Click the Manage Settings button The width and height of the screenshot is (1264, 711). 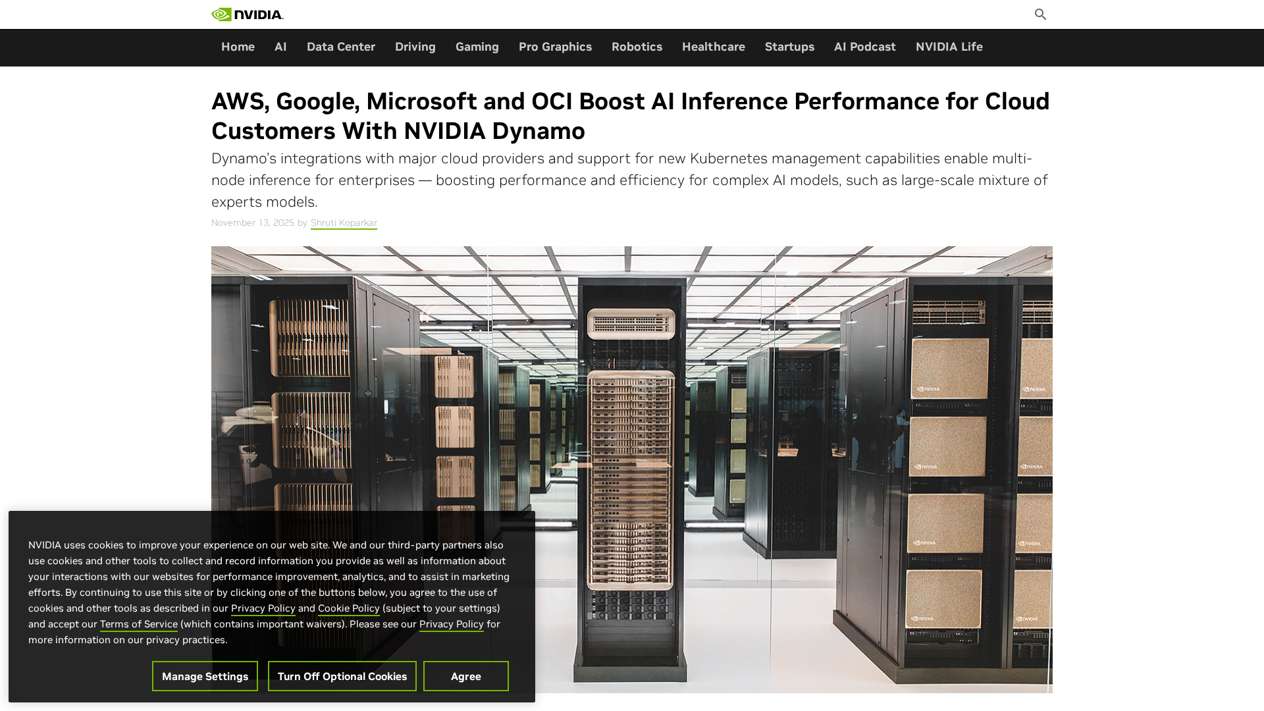click(205, 676)
